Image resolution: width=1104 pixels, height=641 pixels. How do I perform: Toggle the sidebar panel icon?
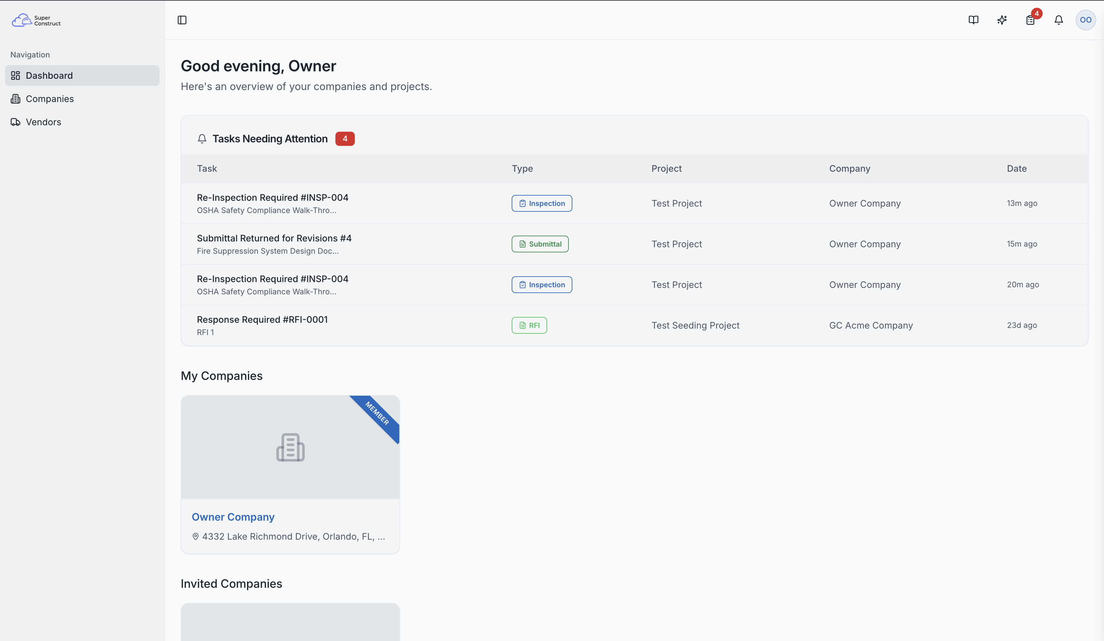(182, 20)
